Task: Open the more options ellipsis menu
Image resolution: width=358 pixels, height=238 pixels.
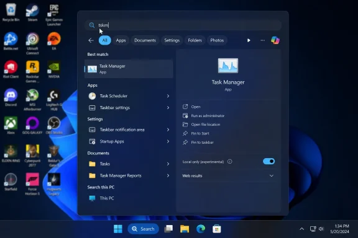Action: [x=262, y=40]
